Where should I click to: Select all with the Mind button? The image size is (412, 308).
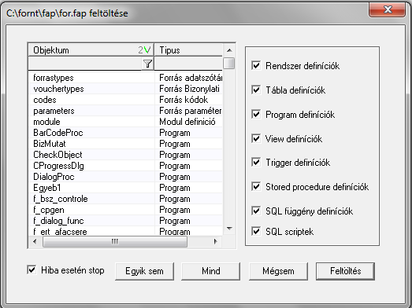coord(211,271)
